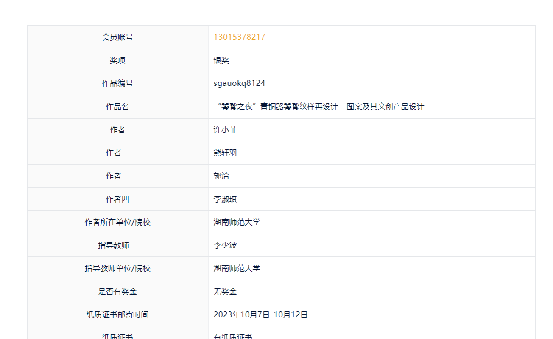Click instructor name 李少波
This screenshot has height=339, width=553.
225,245
